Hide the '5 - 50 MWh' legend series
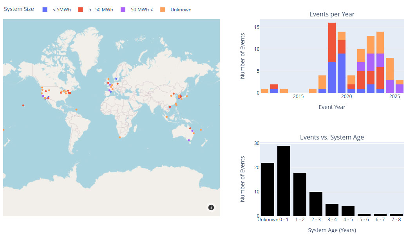The image size is (407, 236). click(x=101, y=10)
